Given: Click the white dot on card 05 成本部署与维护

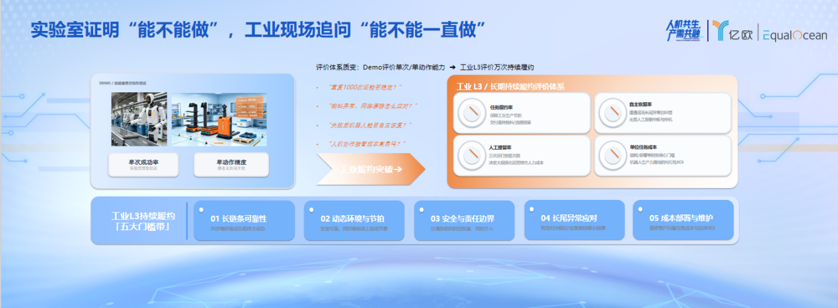Looking at the screenshot, I should click(x=642, y=208).
